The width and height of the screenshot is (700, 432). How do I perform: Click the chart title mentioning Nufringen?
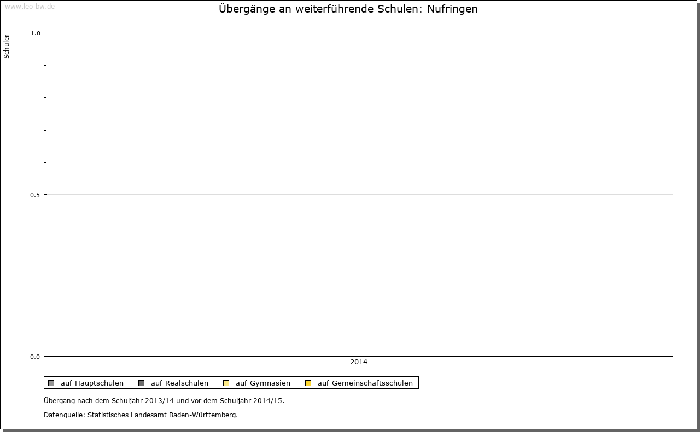coord(348,9)
